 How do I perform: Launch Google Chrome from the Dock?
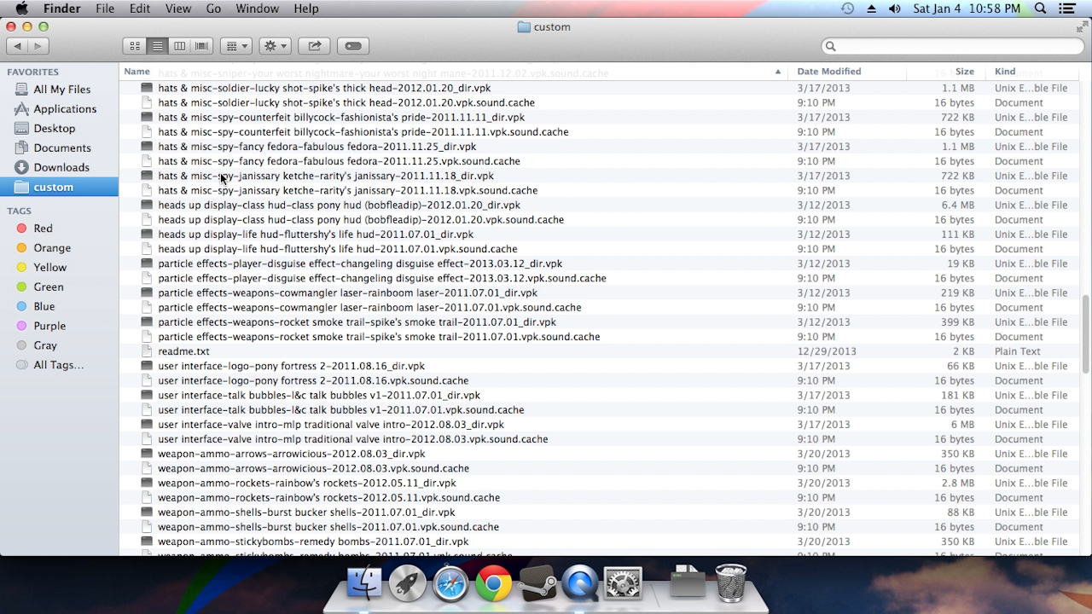[x=493, y=583]
